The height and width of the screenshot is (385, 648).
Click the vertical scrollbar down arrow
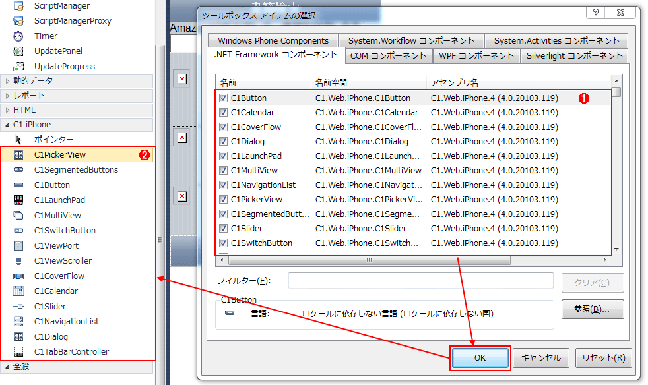pyautogui.click(x=616, y=249)
